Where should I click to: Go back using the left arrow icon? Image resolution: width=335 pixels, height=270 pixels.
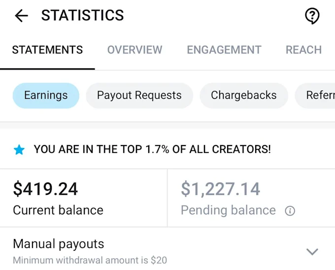pyautogui.click(x=21, y=16)
